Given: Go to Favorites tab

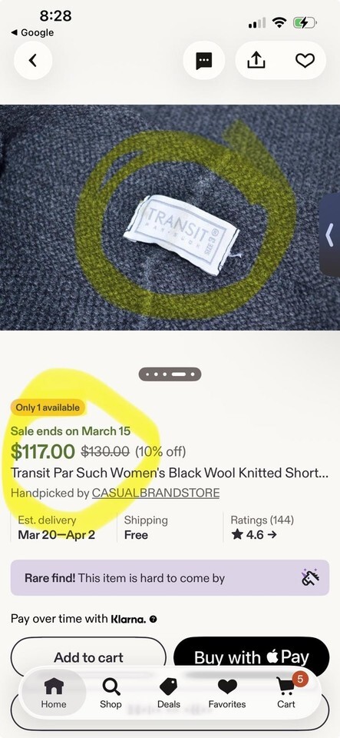Looking at the screenshot, I should click(227, 693).
